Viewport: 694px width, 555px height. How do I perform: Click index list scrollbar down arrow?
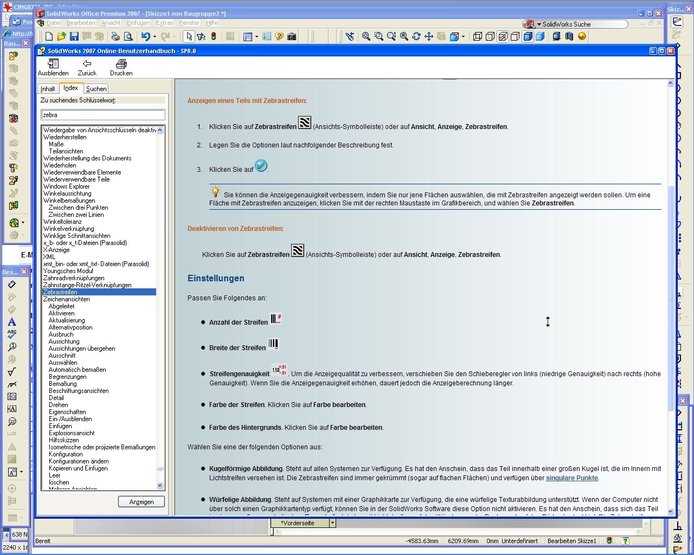tap(160, 486)
